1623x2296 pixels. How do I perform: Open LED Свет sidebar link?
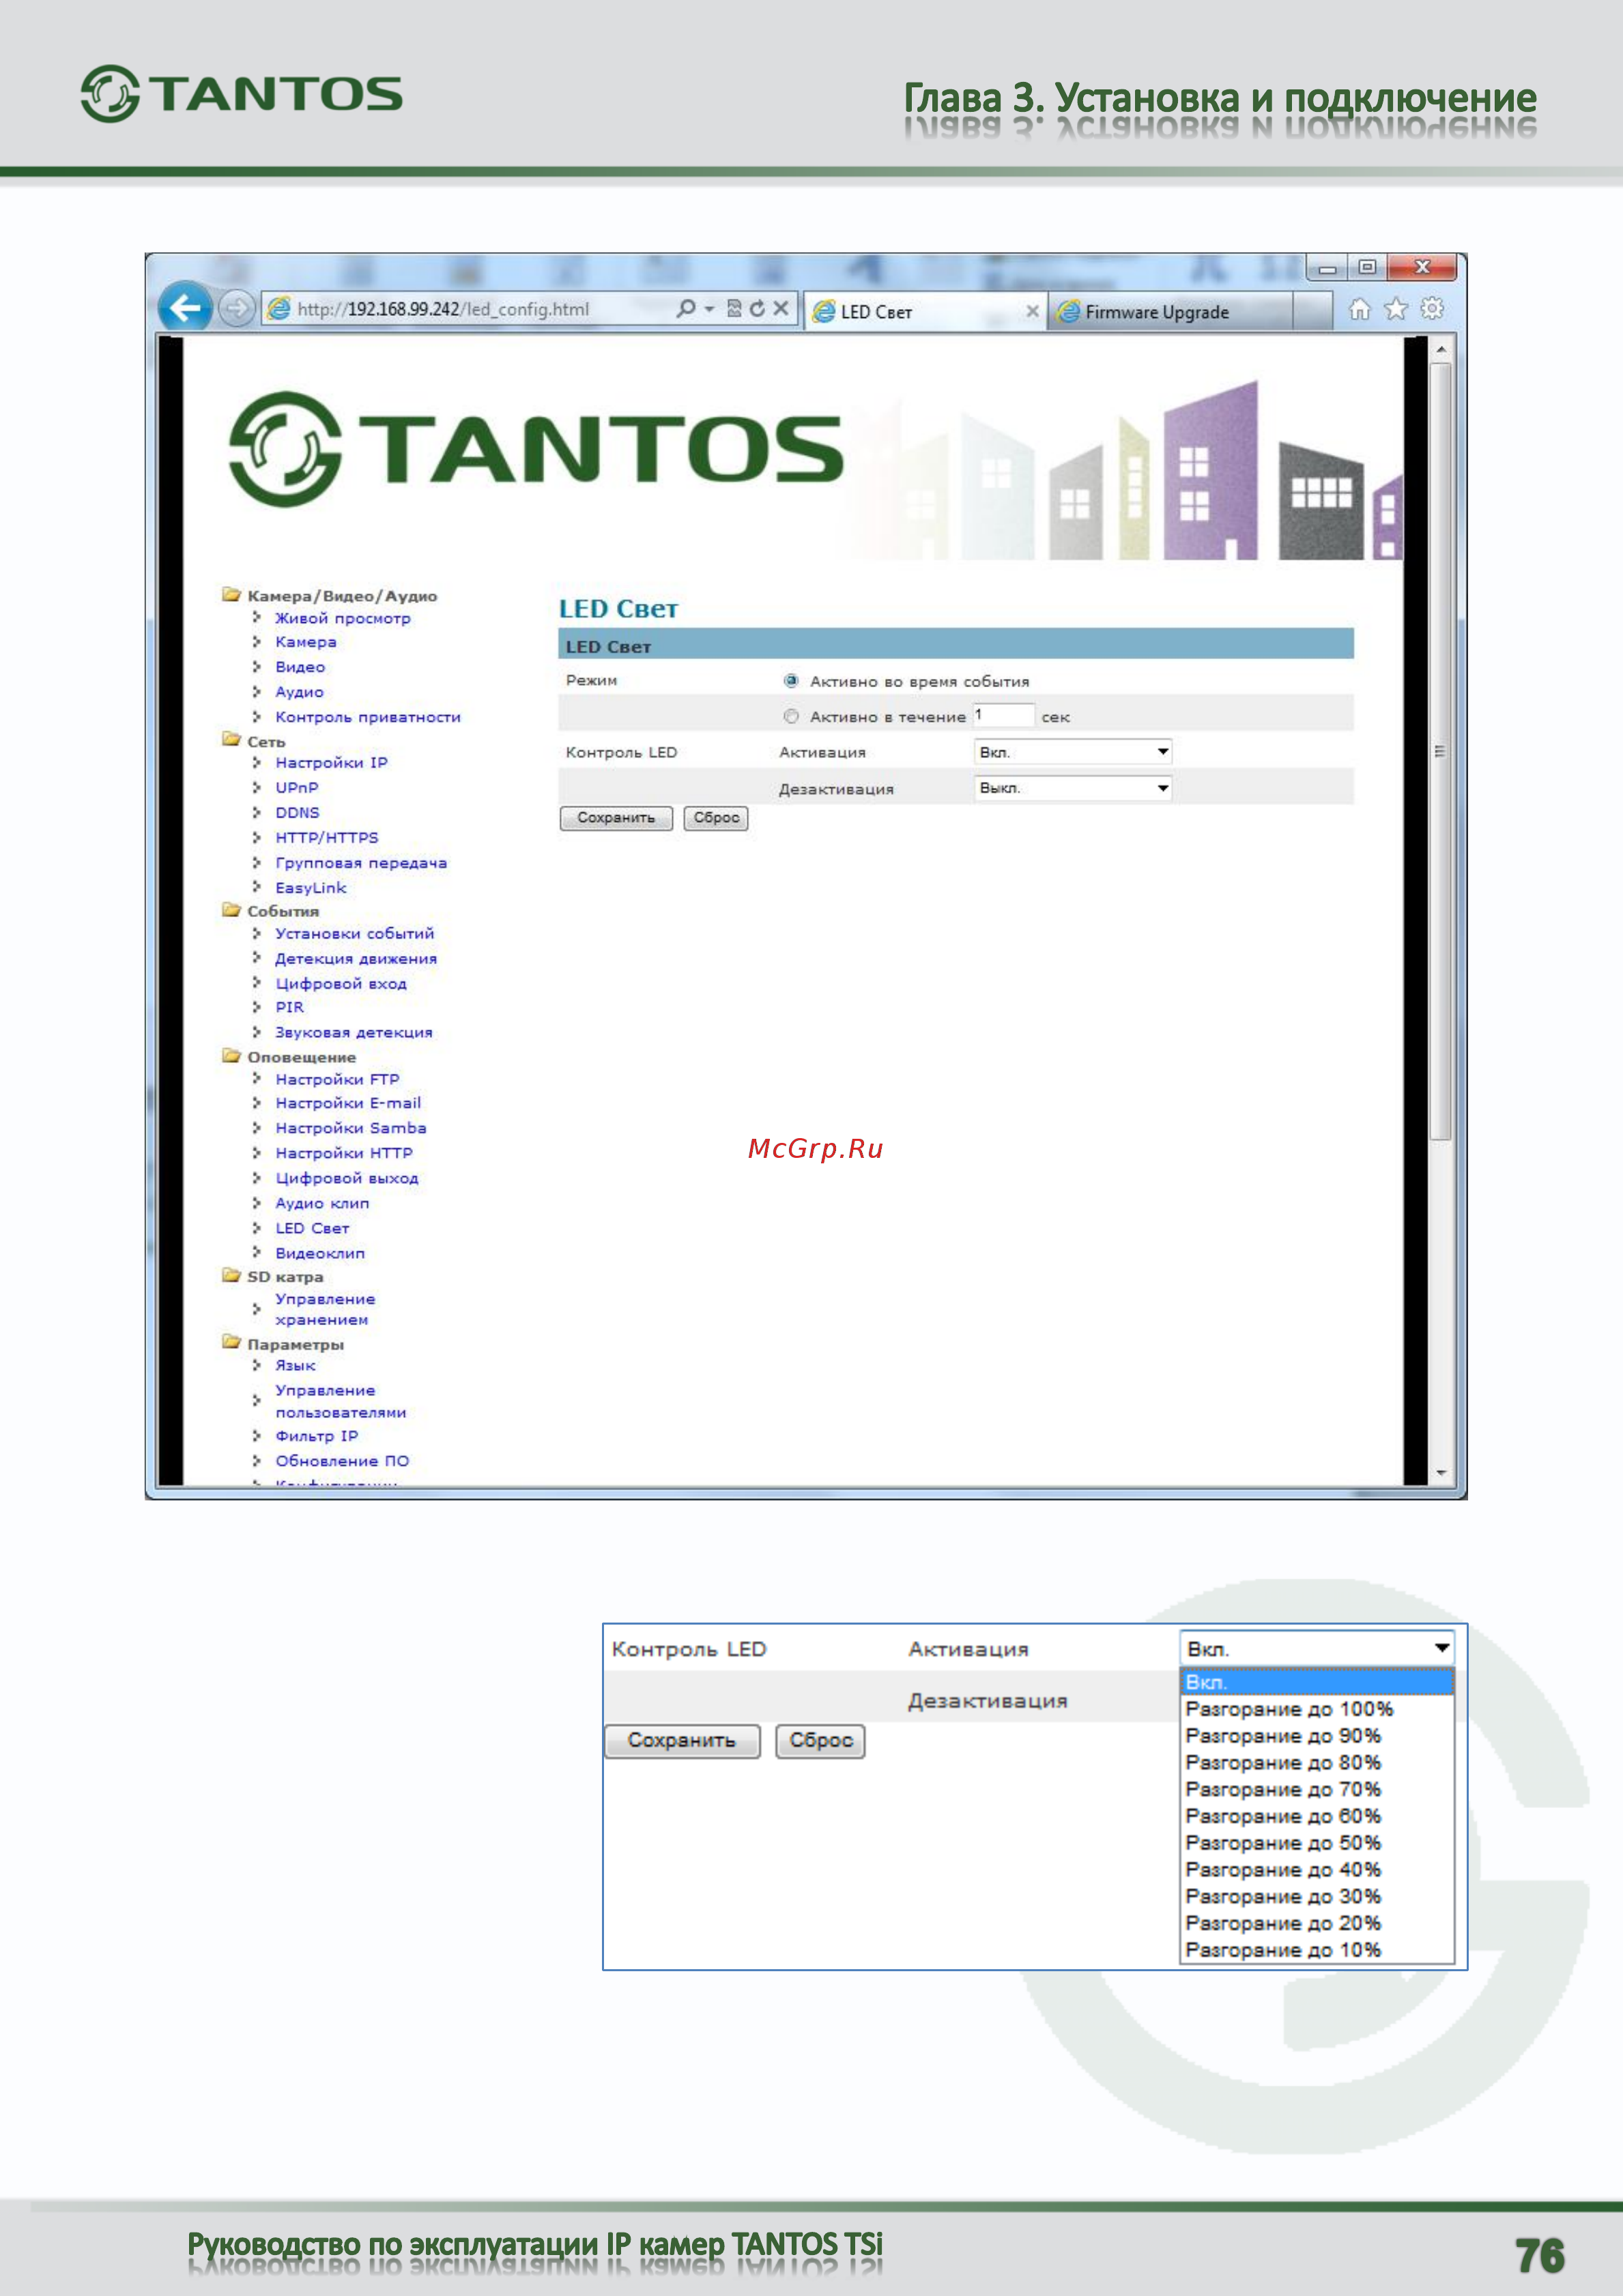click(x=312, y=1228)
